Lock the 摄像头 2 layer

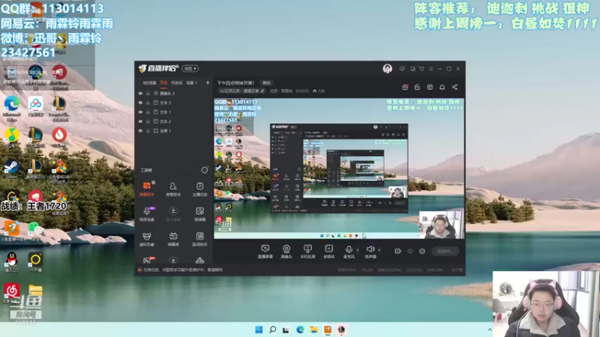tap(148, 93)
